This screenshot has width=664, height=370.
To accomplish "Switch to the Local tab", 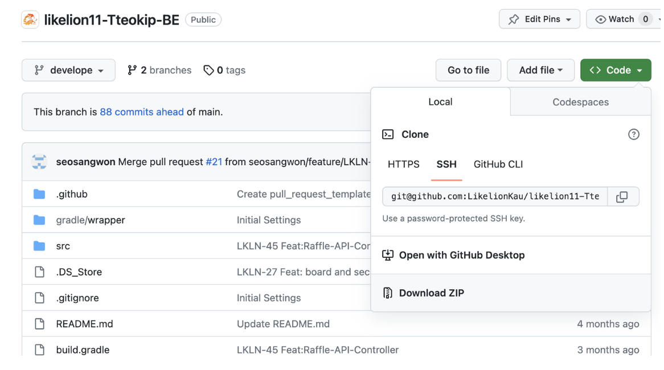I will pyautogui.click(x=440, y=101).
